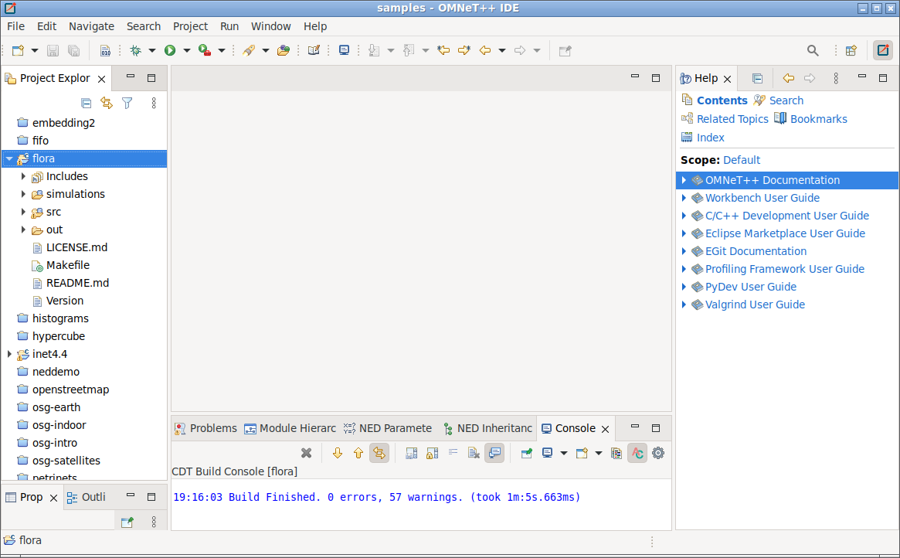The height and width of the screenshot is (558, 900).
Task: Click Previous Error up arrow in Console
Action: (x=358, y=454)
